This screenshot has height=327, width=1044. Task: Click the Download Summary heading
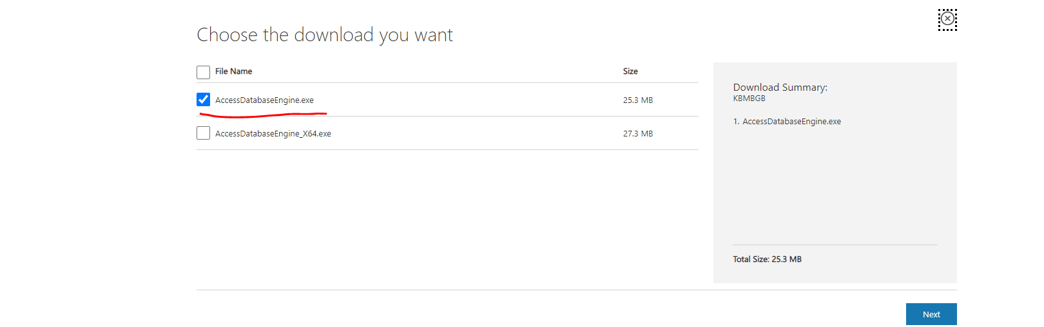point(780,88)
